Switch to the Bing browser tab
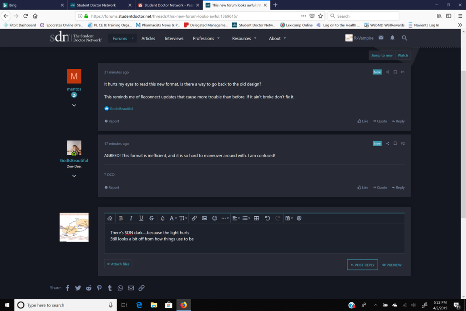The image size is (466, 311). coord(34,5)
